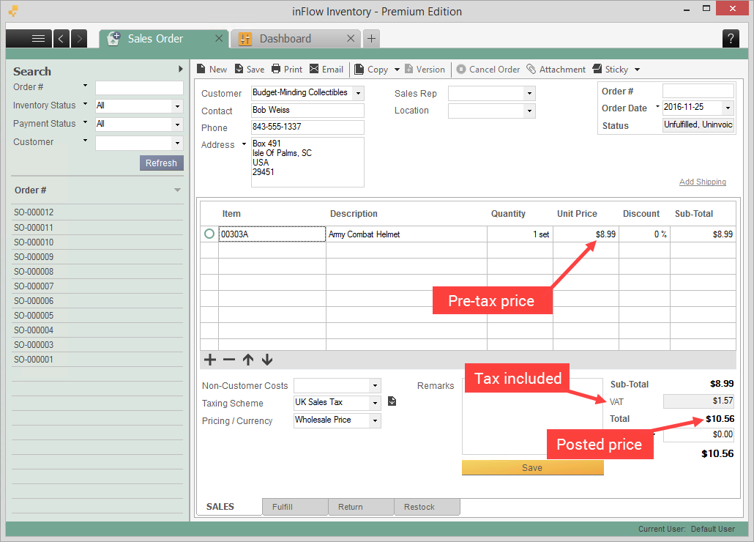
Task: Select order SO-000006
Action: tap(97, 300)
